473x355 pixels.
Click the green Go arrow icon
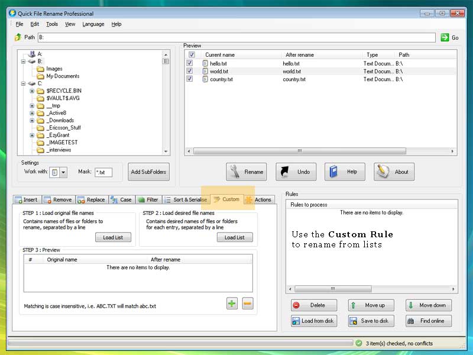pyautogui.click(x=445, y=37)
